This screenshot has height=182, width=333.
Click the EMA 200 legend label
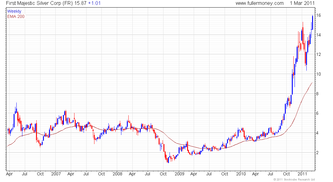click(x=16, y=16)
